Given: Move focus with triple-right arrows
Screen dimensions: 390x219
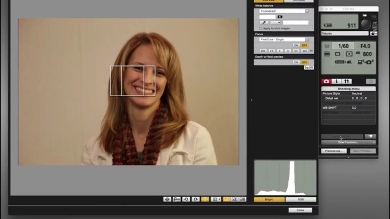Looking at the screenshot, I should [x=304, y=51].
